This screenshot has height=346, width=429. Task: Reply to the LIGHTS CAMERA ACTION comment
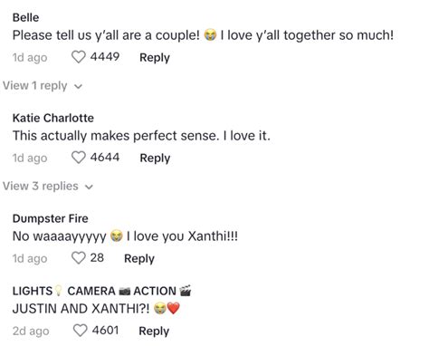154,331
